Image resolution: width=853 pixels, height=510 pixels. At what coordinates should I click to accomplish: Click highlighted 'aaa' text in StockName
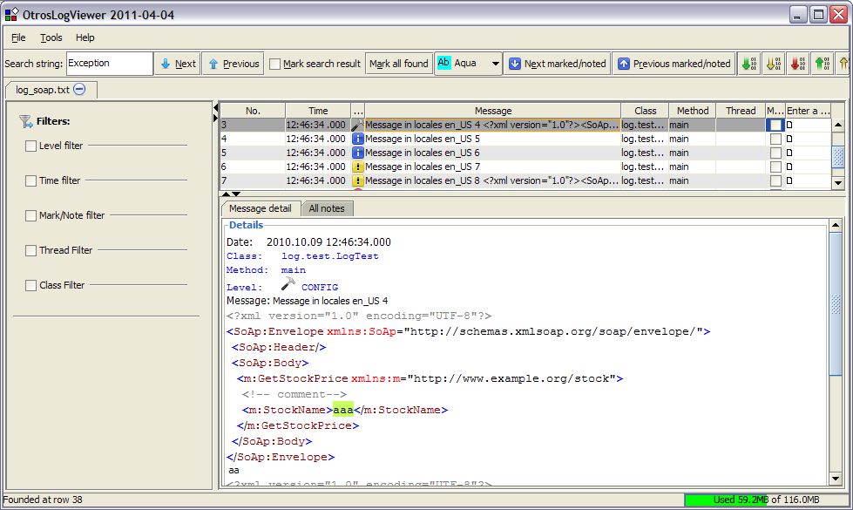[343, 410]
